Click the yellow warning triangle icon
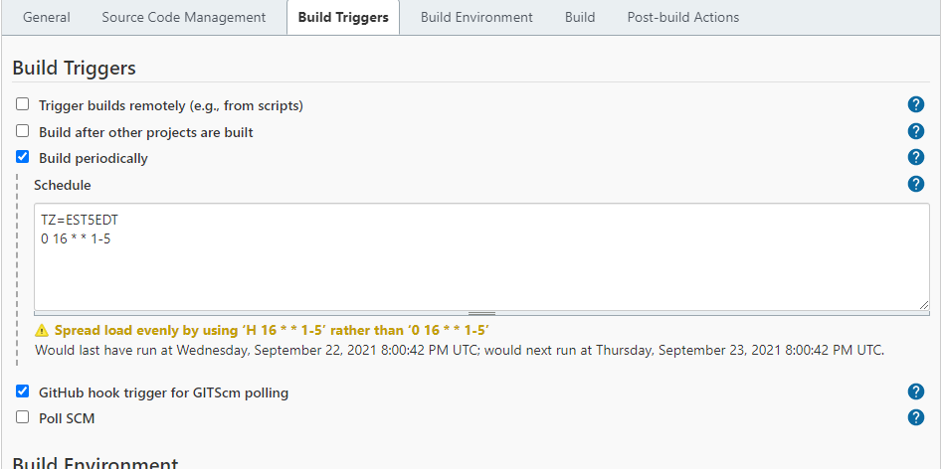This screenshot has height=469, width=943. point(42,330)
